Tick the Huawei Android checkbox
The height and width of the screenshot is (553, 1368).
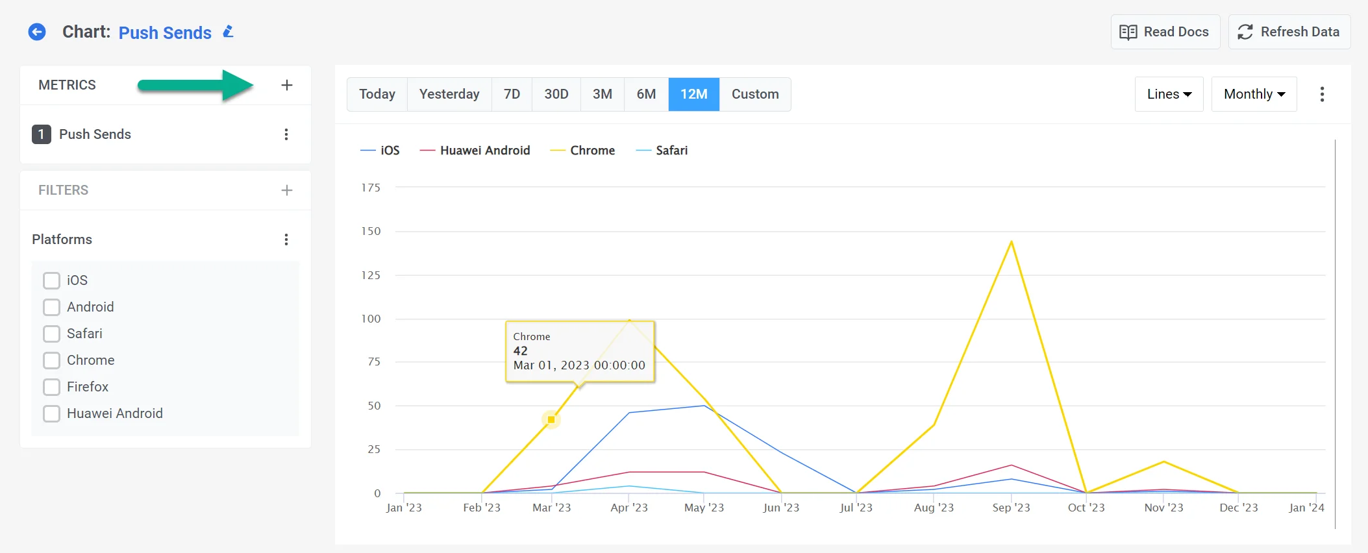(51, 413)
